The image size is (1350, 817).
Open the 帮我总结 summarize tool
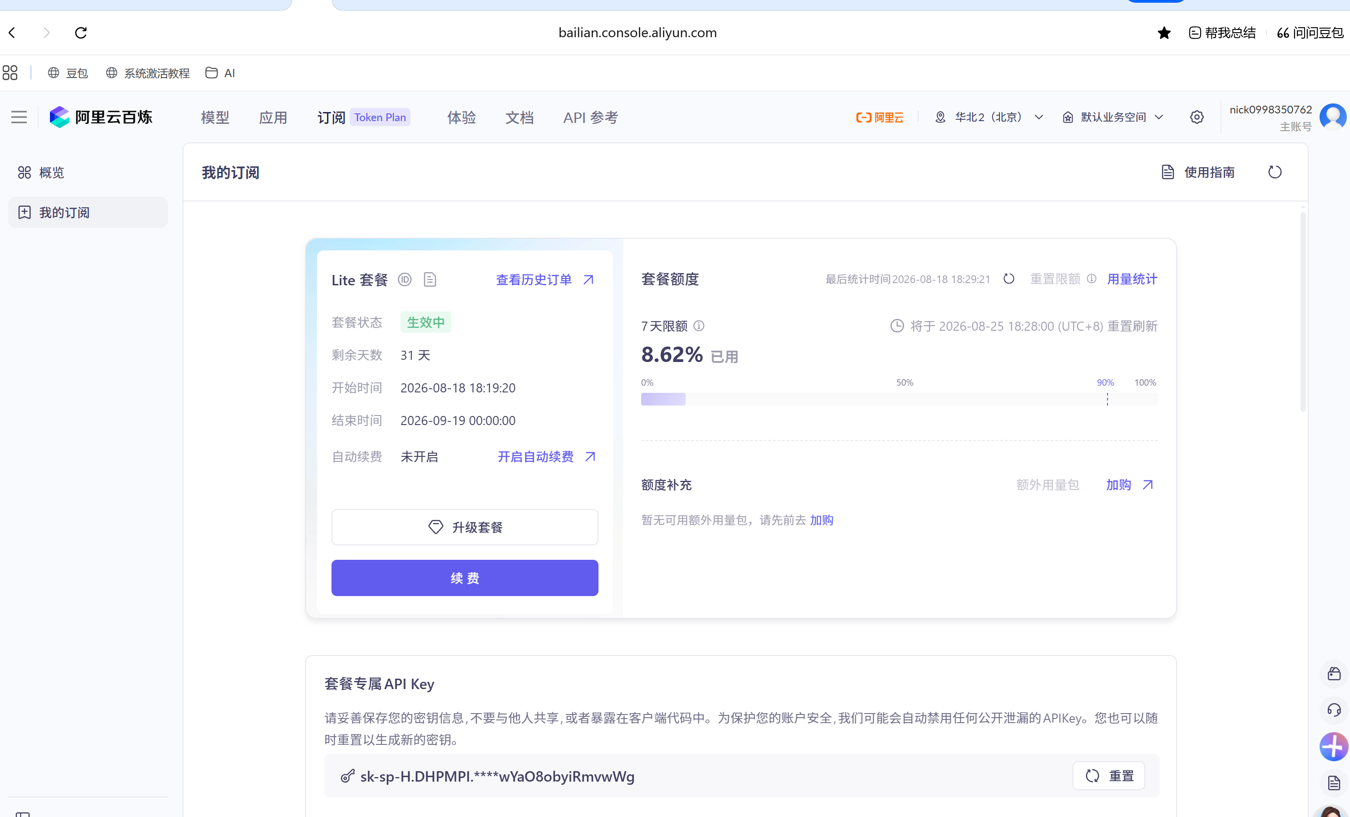[x=1222, y=33]
